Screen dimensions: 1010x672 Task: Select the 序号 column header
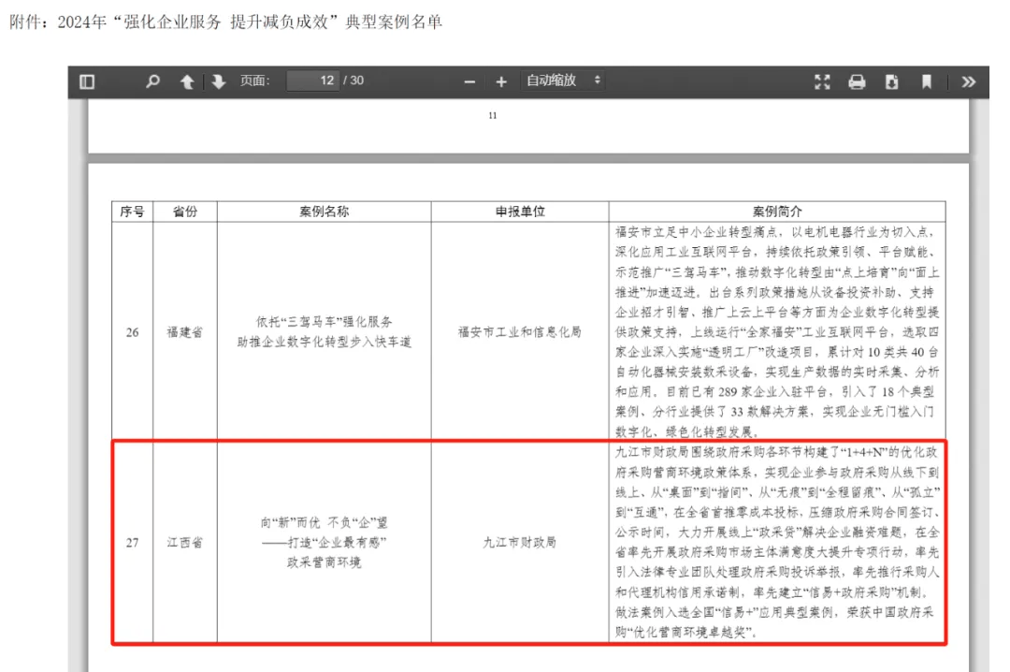pyautogui.click(x=132, y=212)
